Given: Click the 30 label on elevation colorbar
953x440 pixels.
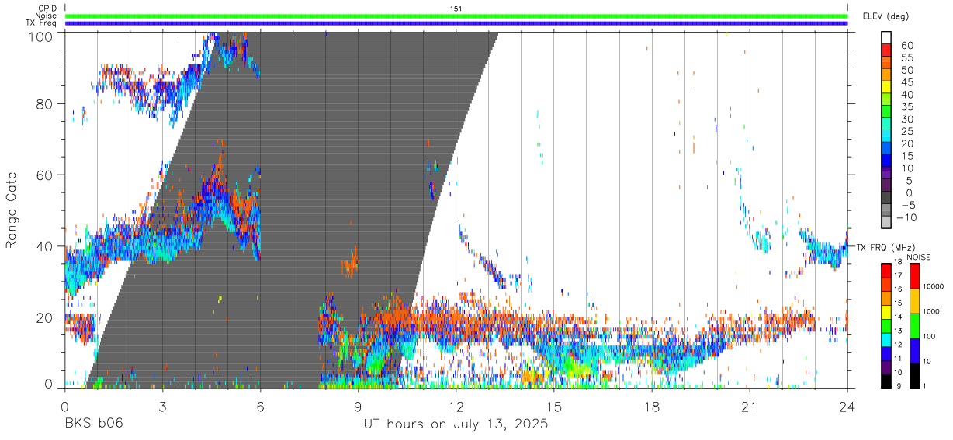Looking at the screenshot, I should pyautogui.click(x=906, y=120).
